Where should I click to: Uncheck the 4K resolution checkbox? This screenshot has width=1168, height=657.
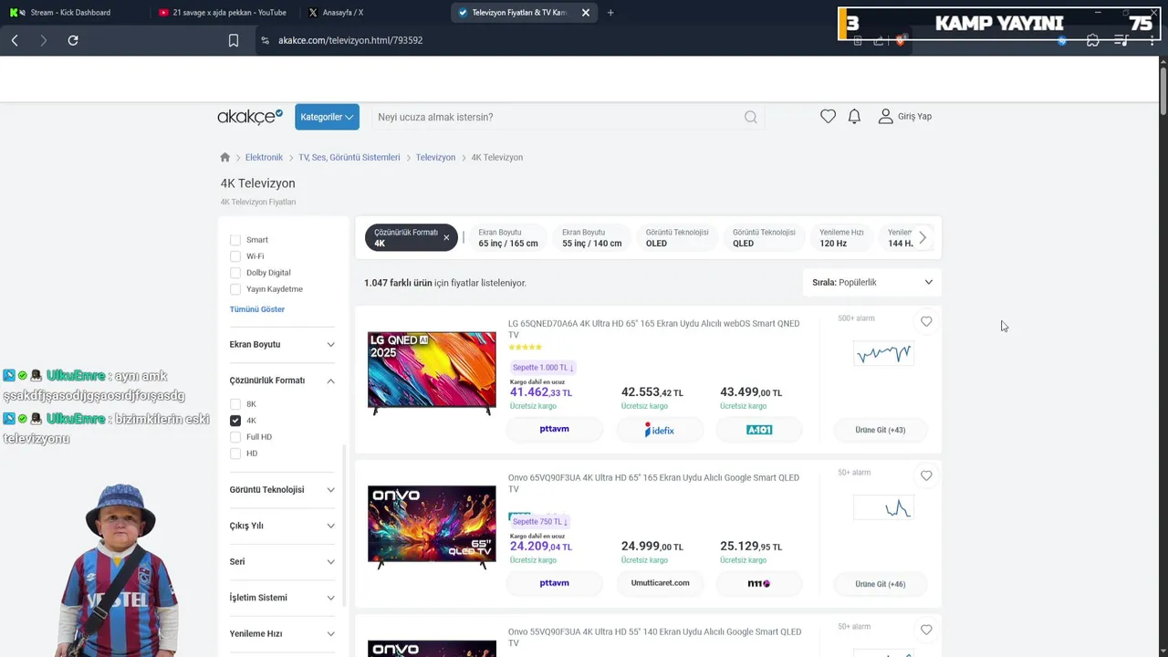235,421
